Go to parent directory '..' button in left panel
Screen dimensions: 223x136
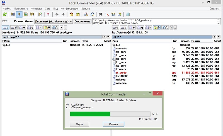click(x=65, y=28)
